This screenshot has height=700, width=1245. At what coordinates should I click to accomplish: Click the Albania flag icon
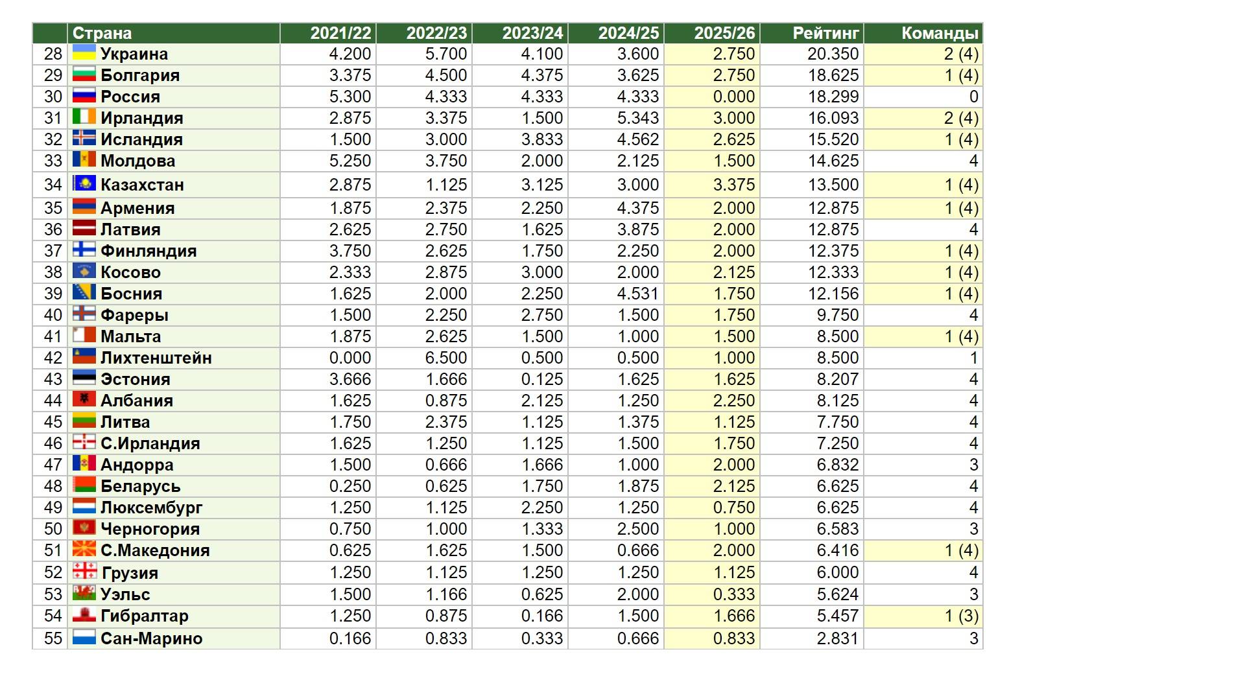84,399
